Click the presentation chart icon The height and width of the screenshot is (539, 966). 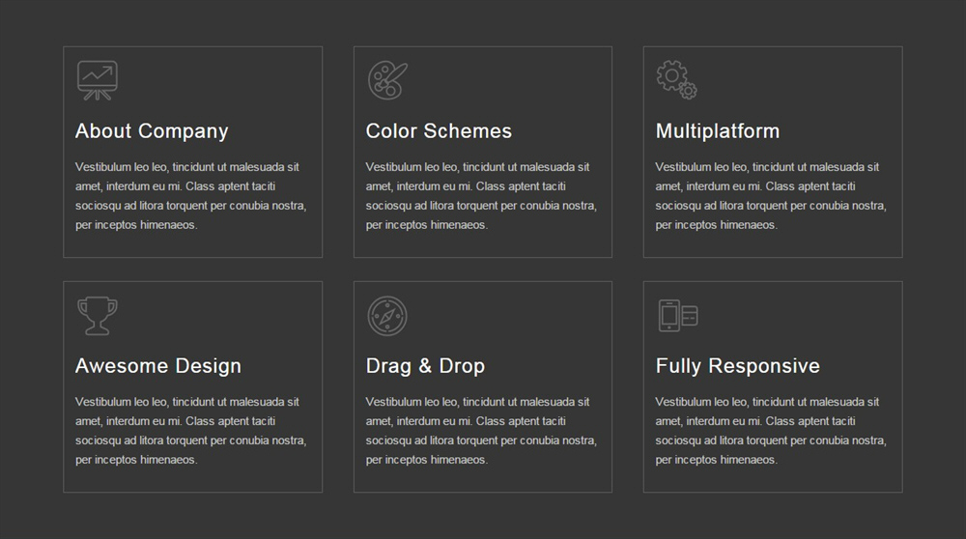coord(97,80)
